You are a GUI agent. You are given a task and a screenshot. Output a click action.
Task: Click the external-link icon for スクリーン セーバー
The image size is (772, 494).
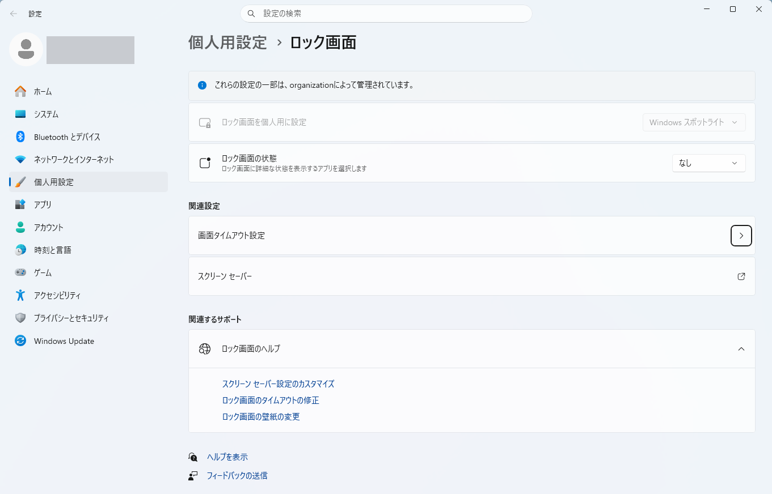coord(741,276)
